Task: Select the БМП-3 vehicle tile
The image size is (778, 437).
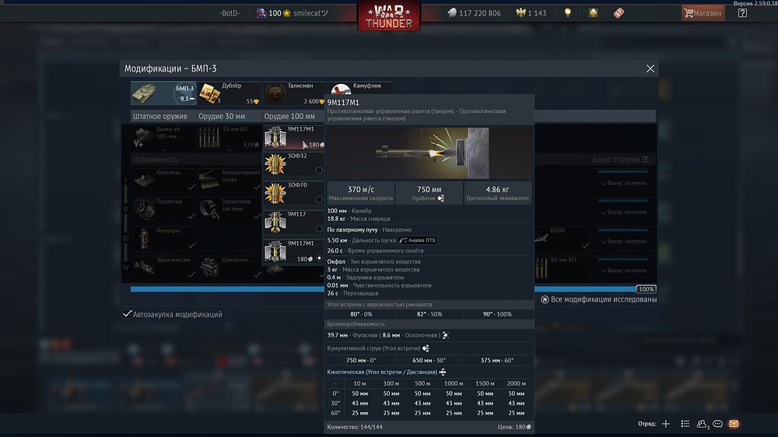Action: (x=163, y=93)
